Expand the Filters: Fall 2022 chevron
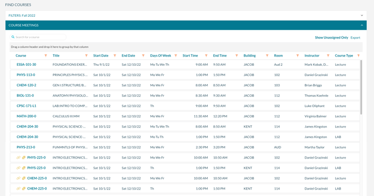The height and width of the screenshot is (196, 374). 362,16
